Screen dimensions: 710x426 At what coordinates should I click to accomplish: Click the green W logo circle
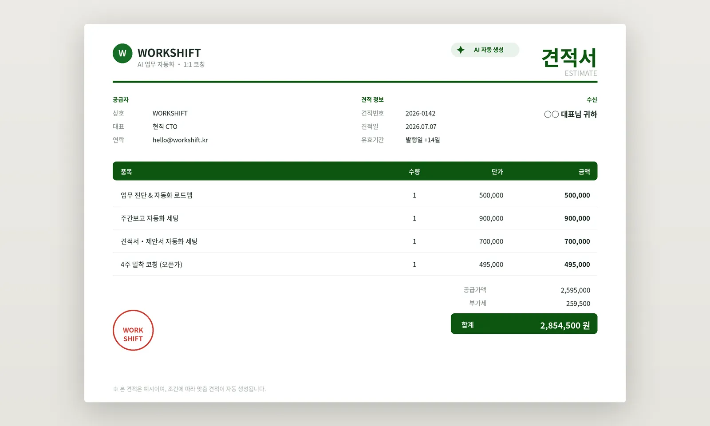[122, 53]
